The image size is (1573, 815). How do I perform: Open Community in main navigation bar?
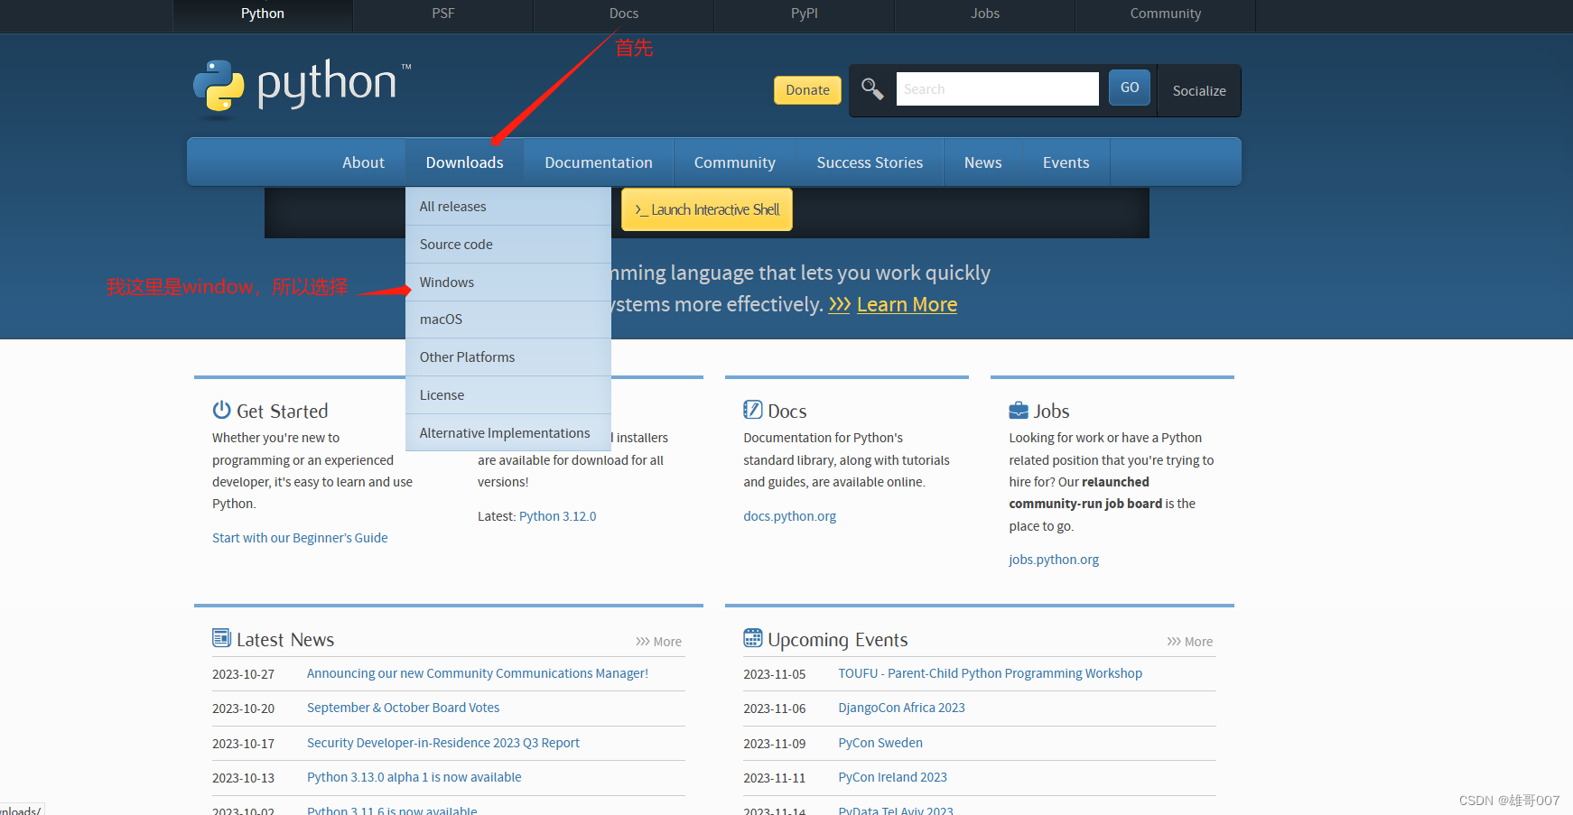(735, 162)
